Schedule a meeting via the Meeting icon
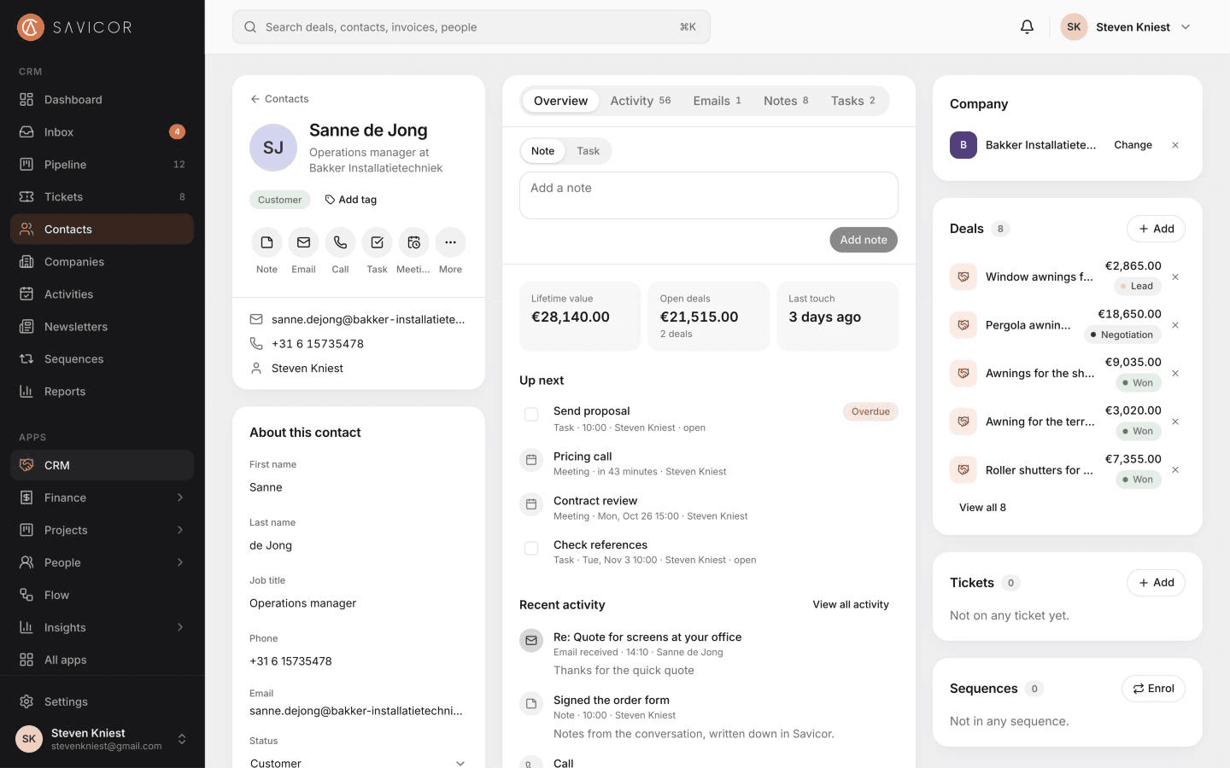 pos(413,242)
